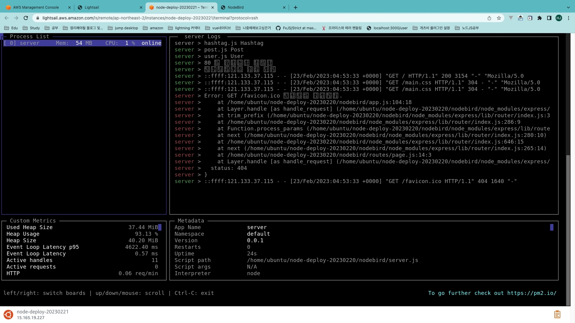Screen dimensions: 575x323
Task: Open the 나중에해보고싶은거 bookmark folder
Action: [x=253, y=28]
